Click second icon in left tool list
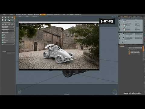The height and width of the screenshot is (109, 145). 2,34
